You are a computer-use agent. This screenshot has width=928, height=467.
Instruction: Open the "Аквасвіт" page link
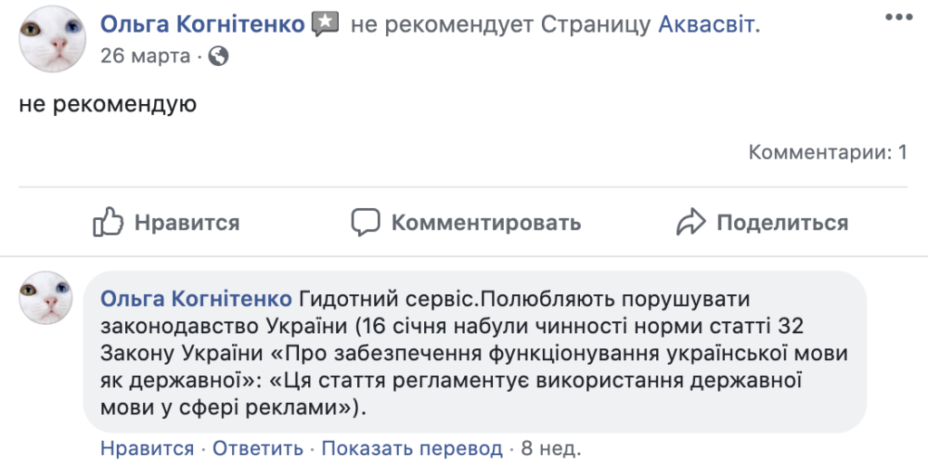706,25
